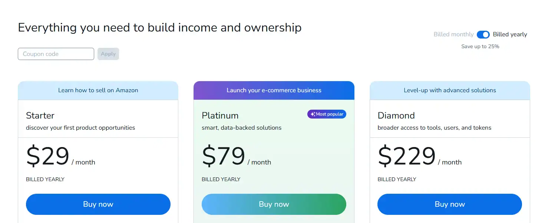Click the Everything you need page heading

pos(159,28)
